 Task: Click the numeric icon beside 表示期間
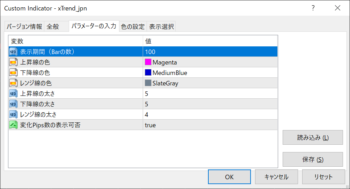pos(14,52)
